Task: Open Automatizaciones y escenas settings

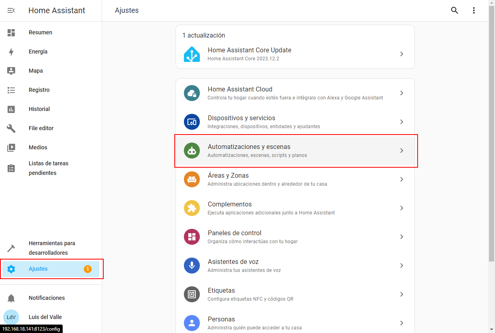Action: 295,151
